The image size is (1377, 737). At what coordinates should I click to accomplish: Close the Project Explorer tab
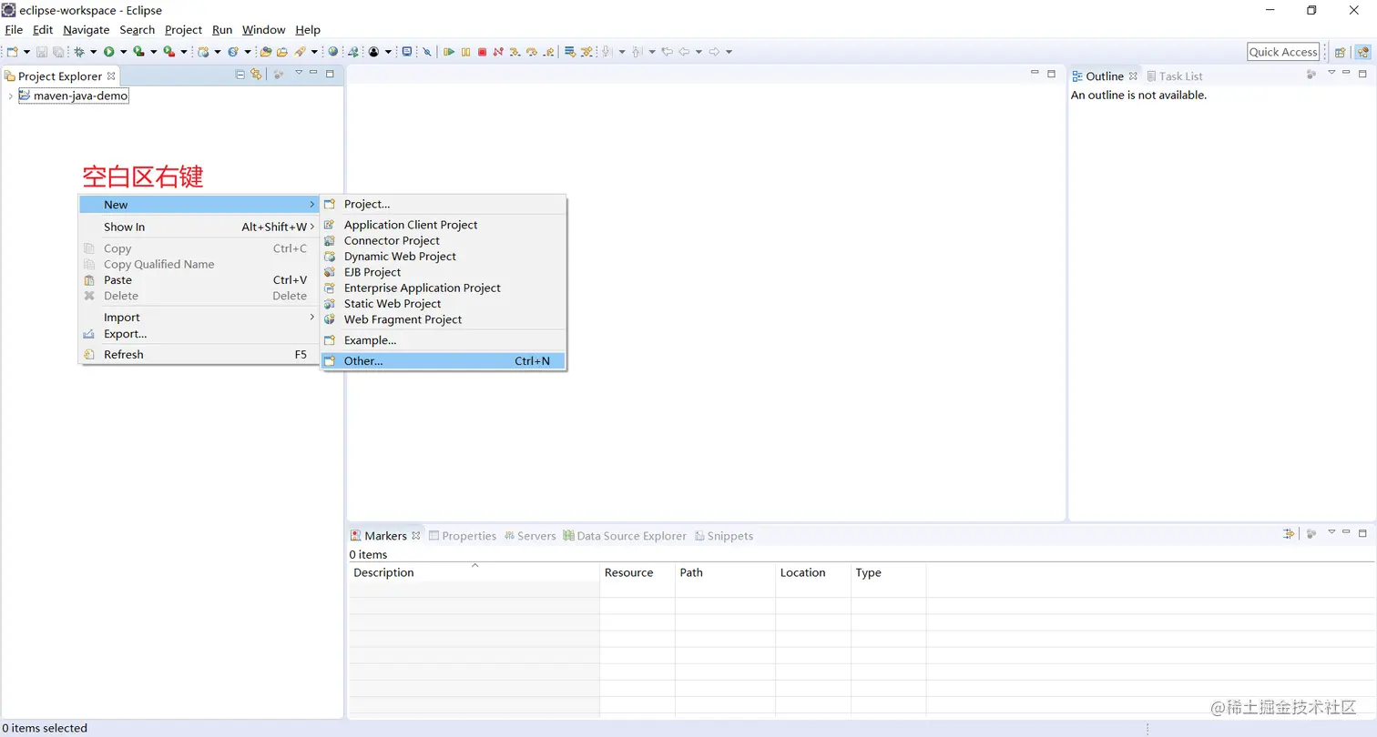111,76
